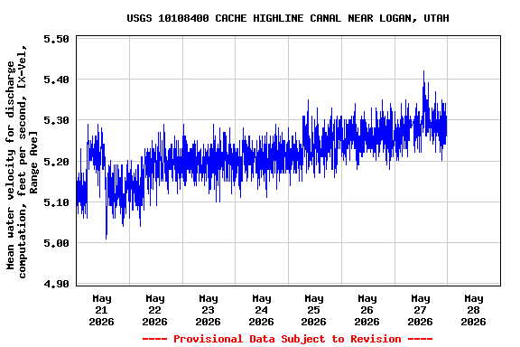The height and width of the screenshot is (347, 520).
Task: Click the chart title USGS 10108400 CACHE HIGHLINE CANAL
Action: [x=288, y=18]
